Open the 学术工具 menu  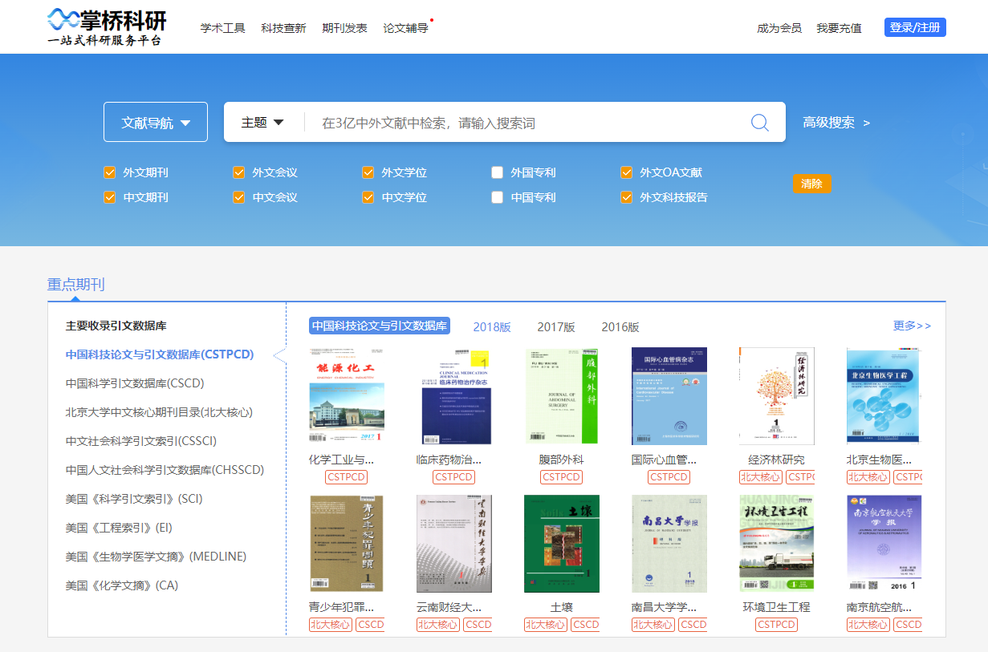click(223, 28)
